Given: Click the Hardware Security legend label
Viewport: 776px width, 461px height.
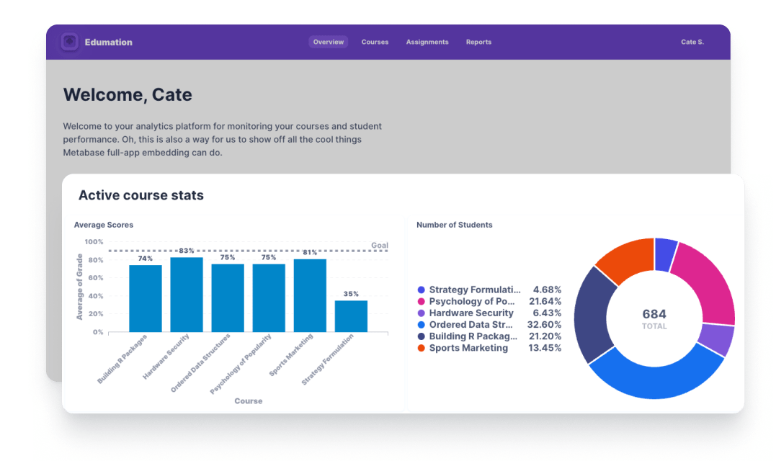Looking at the screenshot, I should [x=471, y=313].
